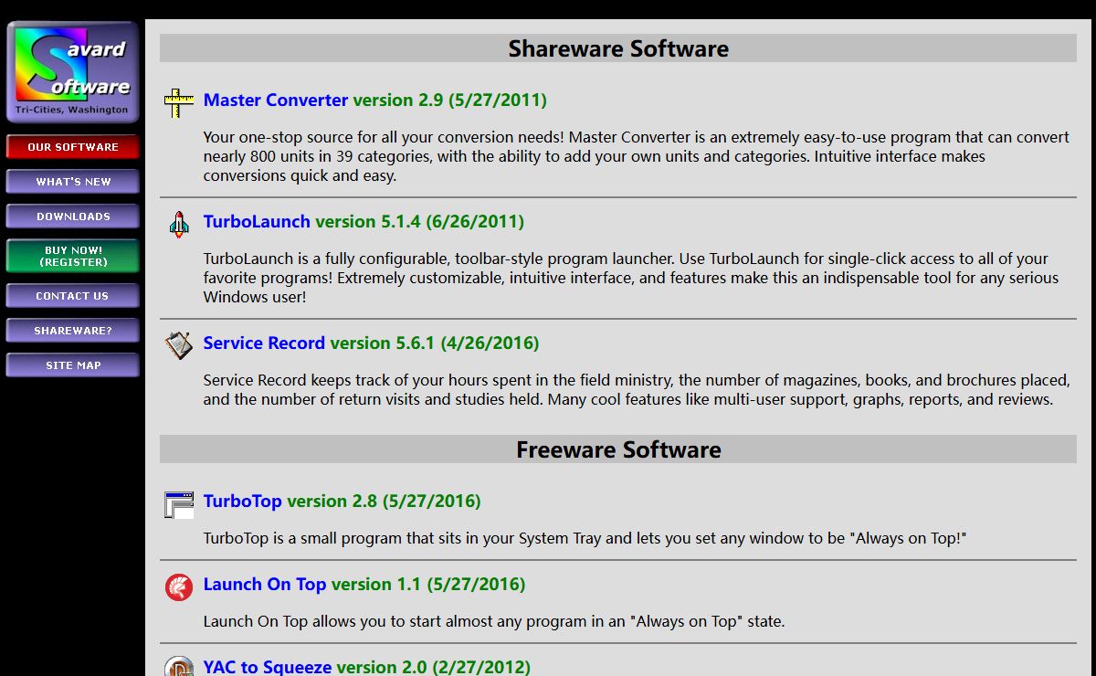
Task: Click the Service Record version 5.6.1 text
Action: pos(435,343)
